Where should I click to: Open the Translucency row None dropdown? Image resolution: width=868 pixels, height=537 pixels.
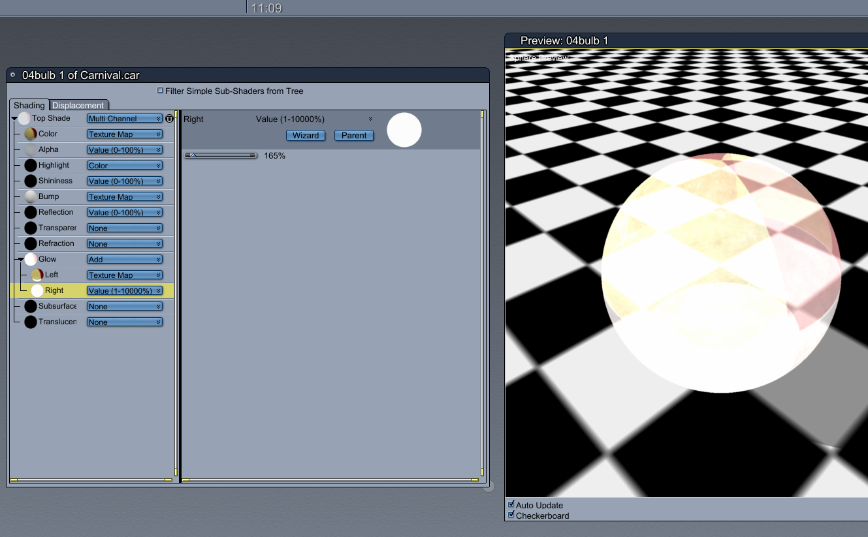click(x=125, y=322)
